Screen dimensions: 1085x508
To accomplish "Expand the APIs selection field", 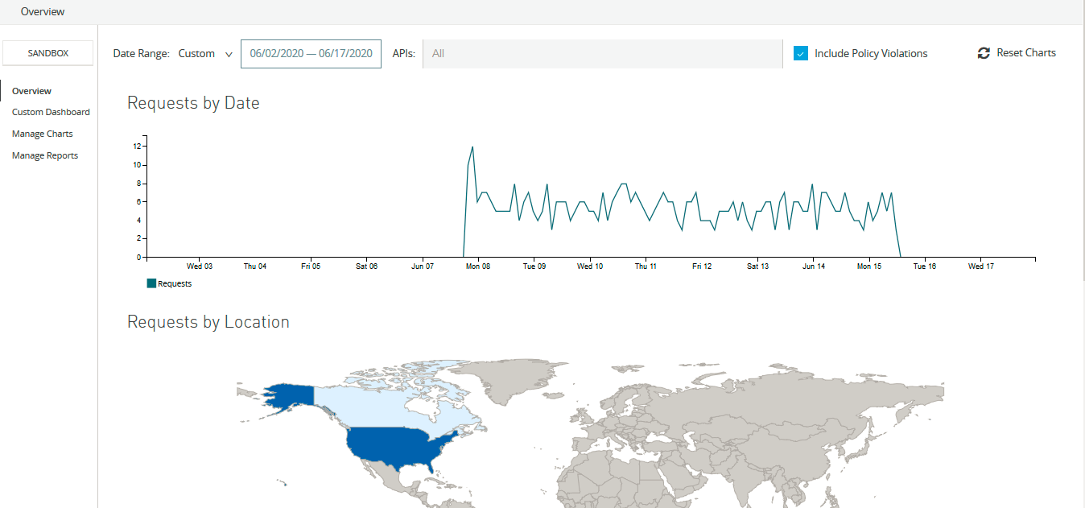I will tap(602, 53).
